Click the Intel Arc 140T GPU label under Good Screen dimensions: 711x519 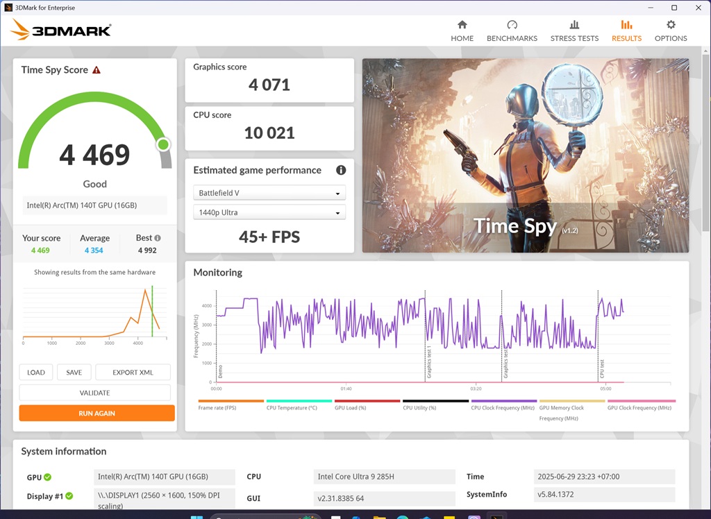[94, 205]
